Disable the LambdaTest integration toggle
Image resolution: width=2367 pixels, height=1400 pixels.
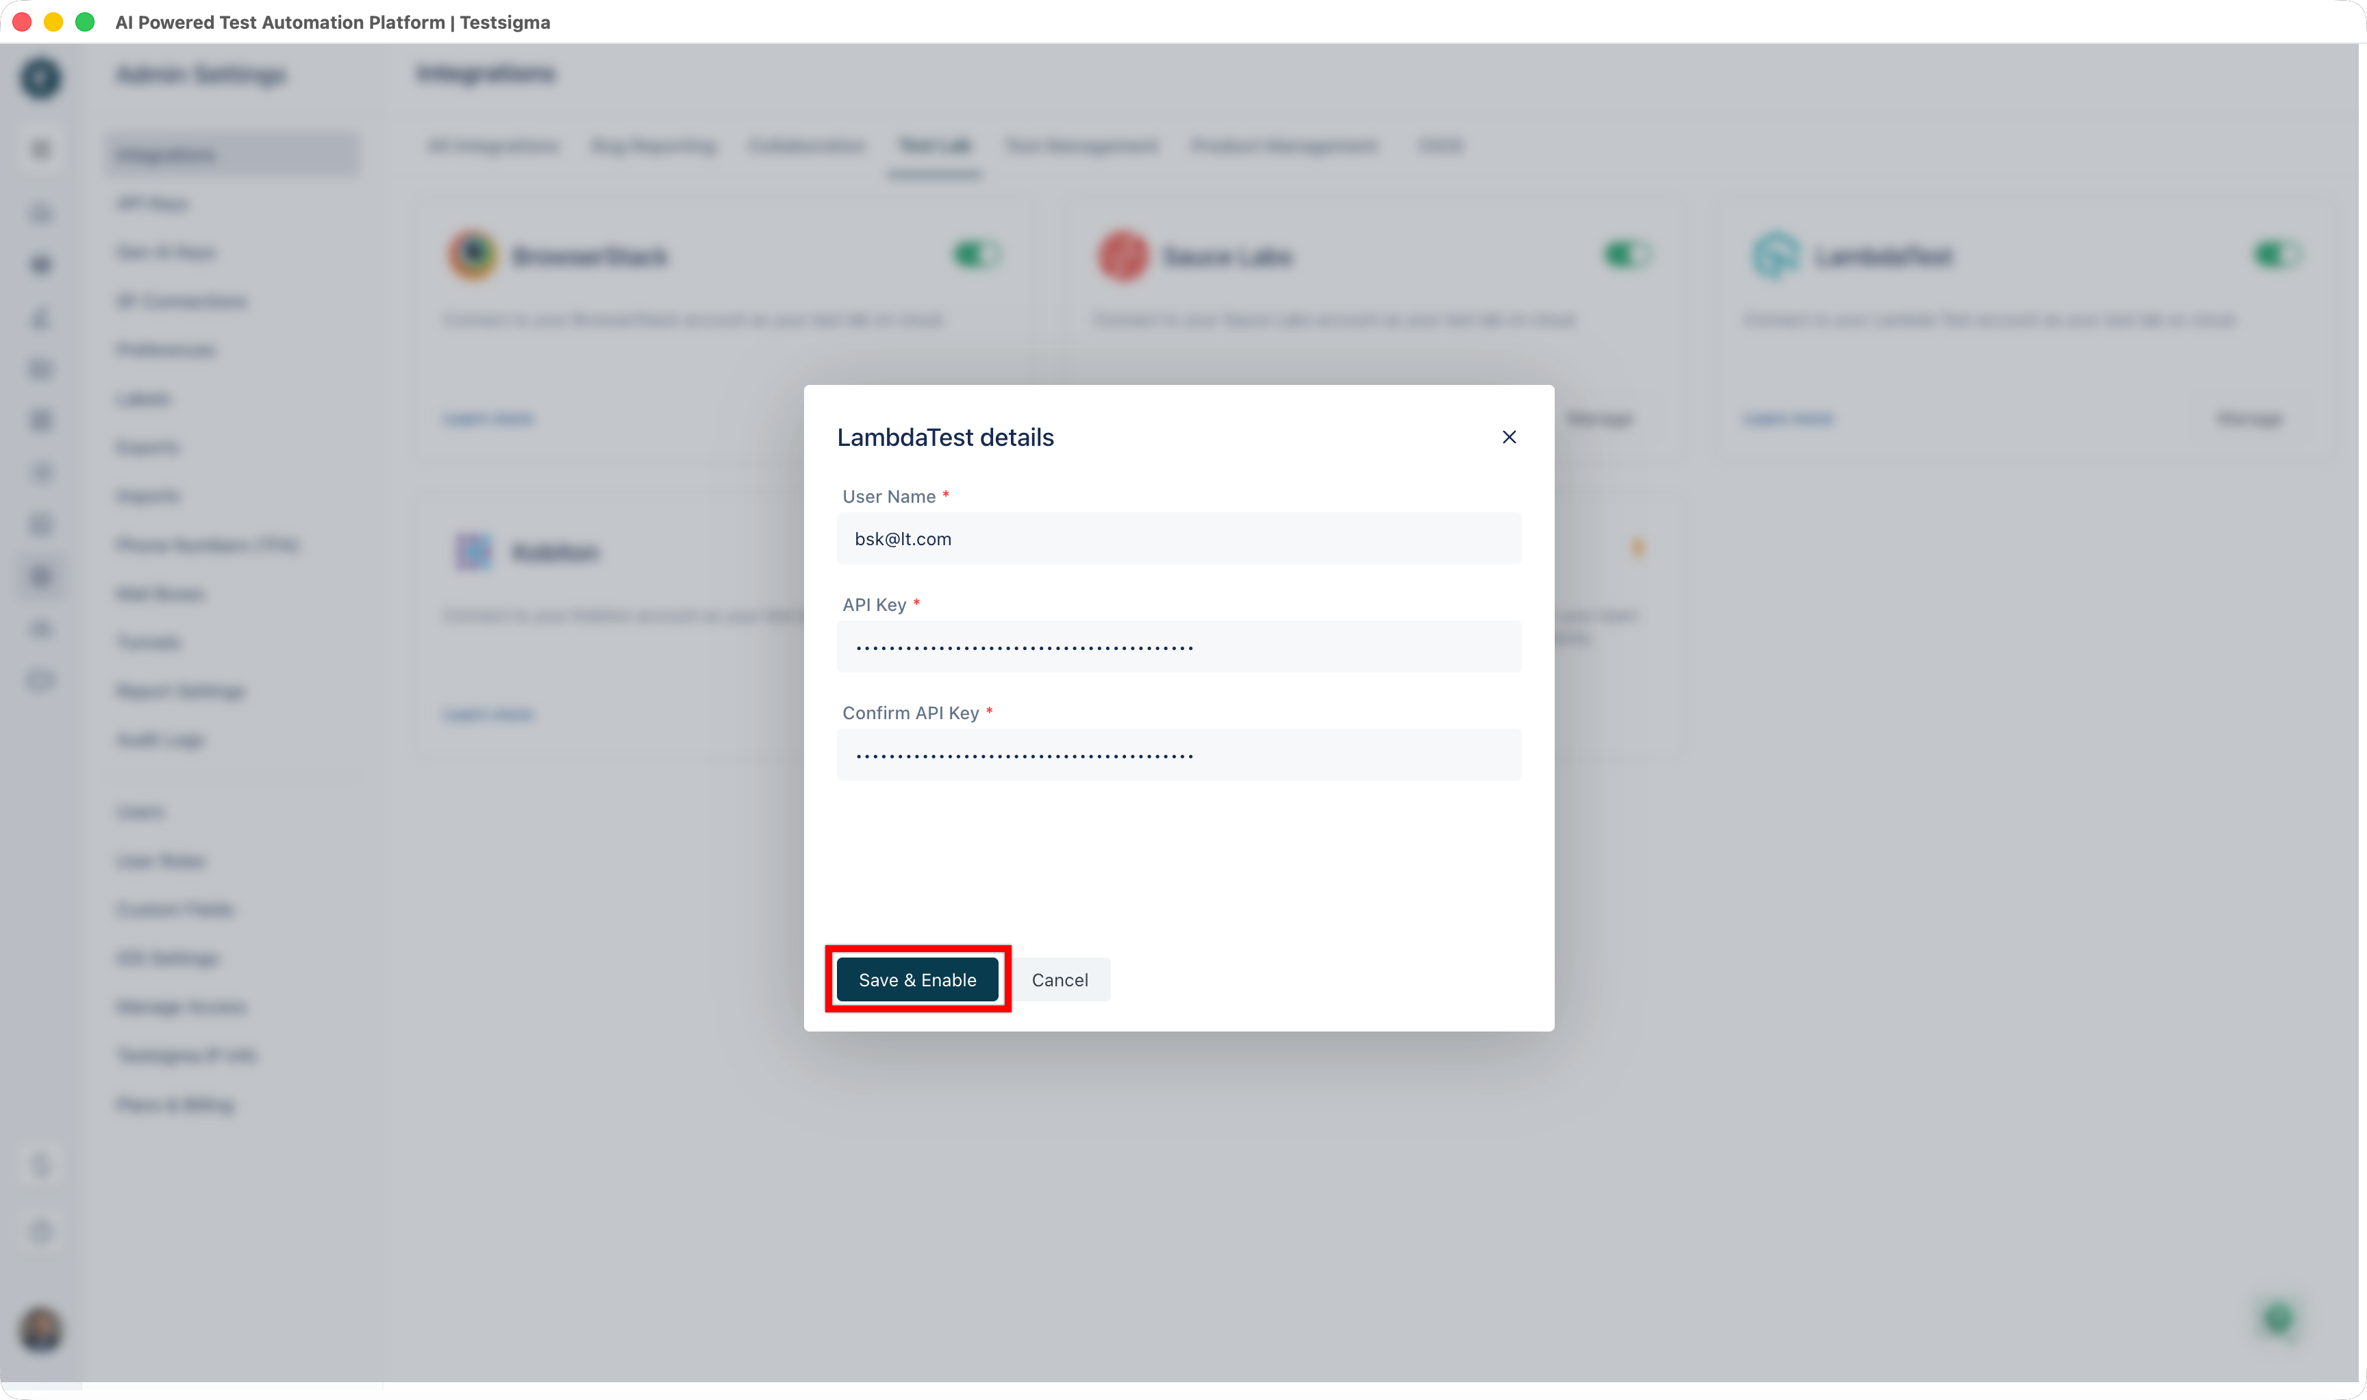pos(2277,254)
